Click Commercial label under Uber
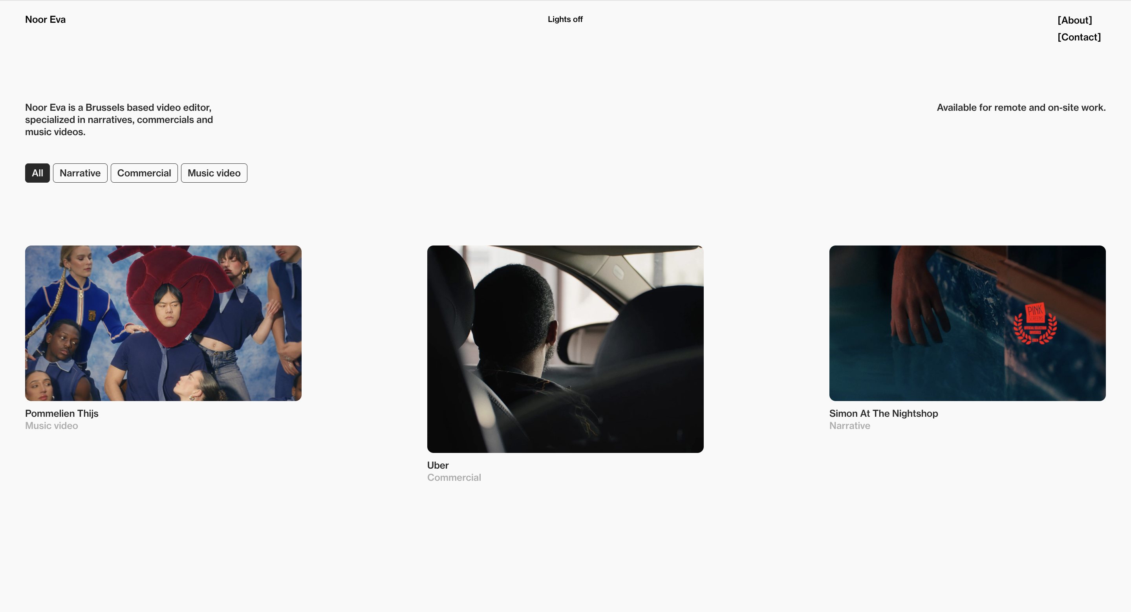Screen dimensions: 1131x612 pos(454,477)
